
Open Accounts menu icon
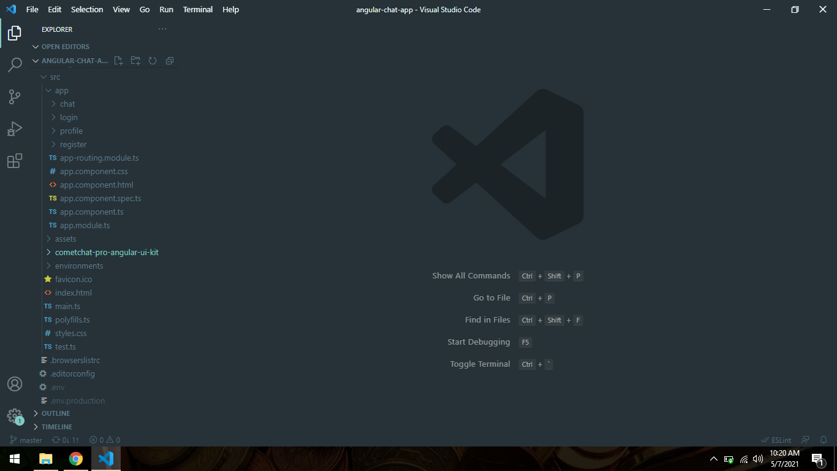(15, 384)
